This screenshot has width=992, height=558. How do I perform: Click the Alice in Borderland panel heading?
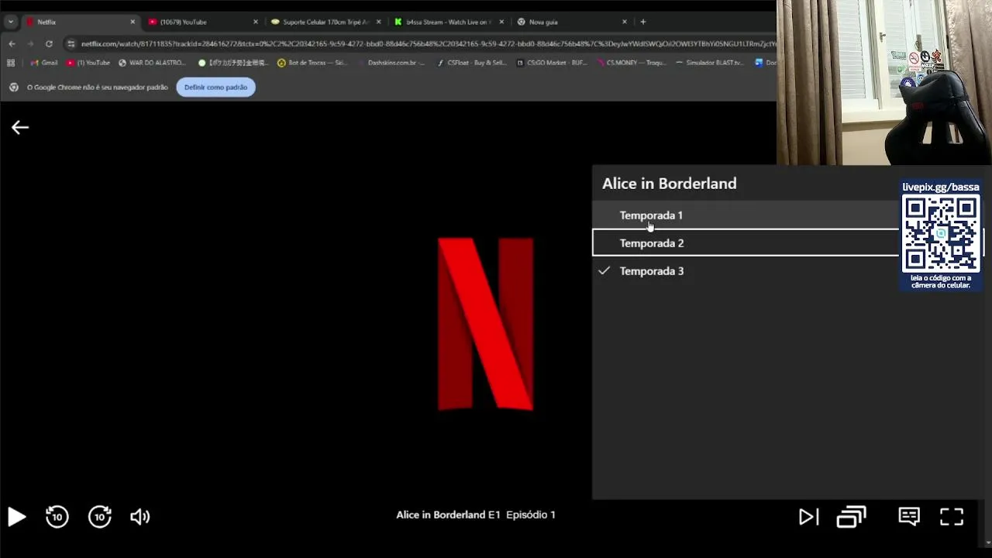(x=670, y=184)
